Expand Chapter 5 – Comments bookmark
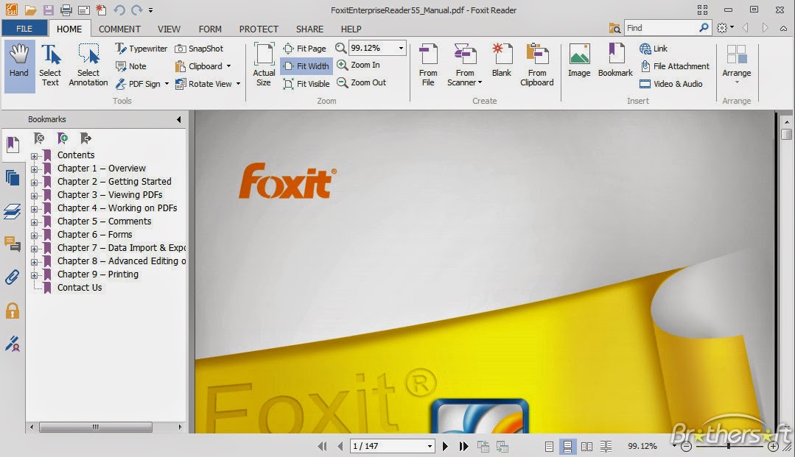795x457 pixels. tap(34, 222)
